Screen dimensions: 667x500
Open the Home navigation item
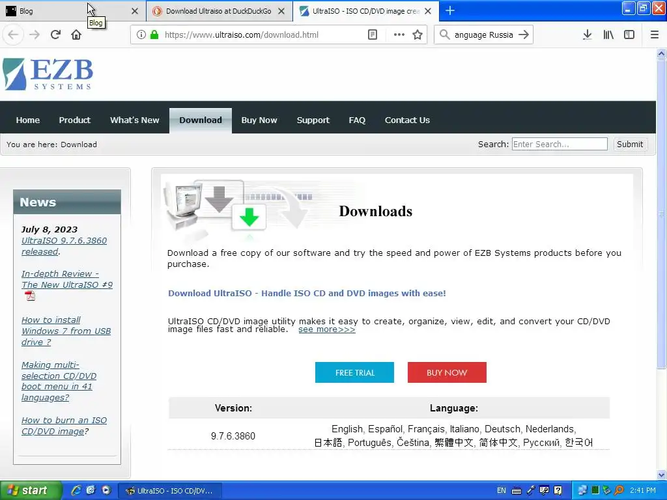coord(27,120)
